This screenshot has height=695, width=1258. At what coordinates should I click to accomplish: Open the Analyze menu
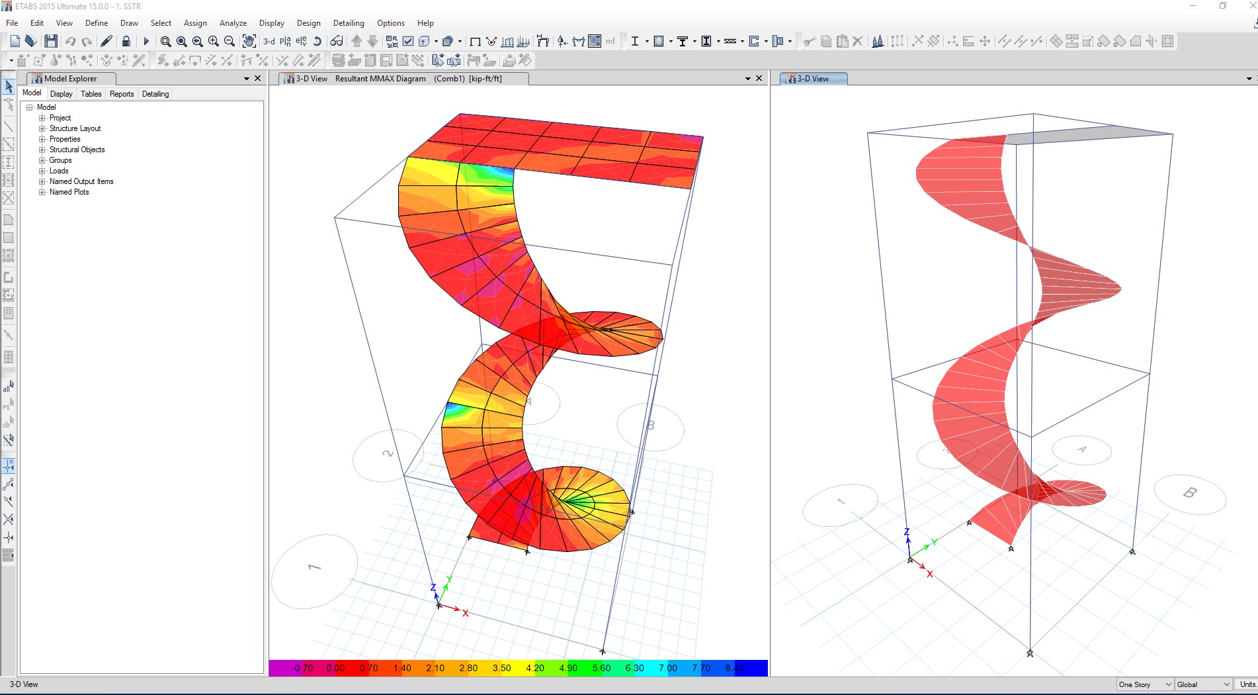click(x=233, y=23)
